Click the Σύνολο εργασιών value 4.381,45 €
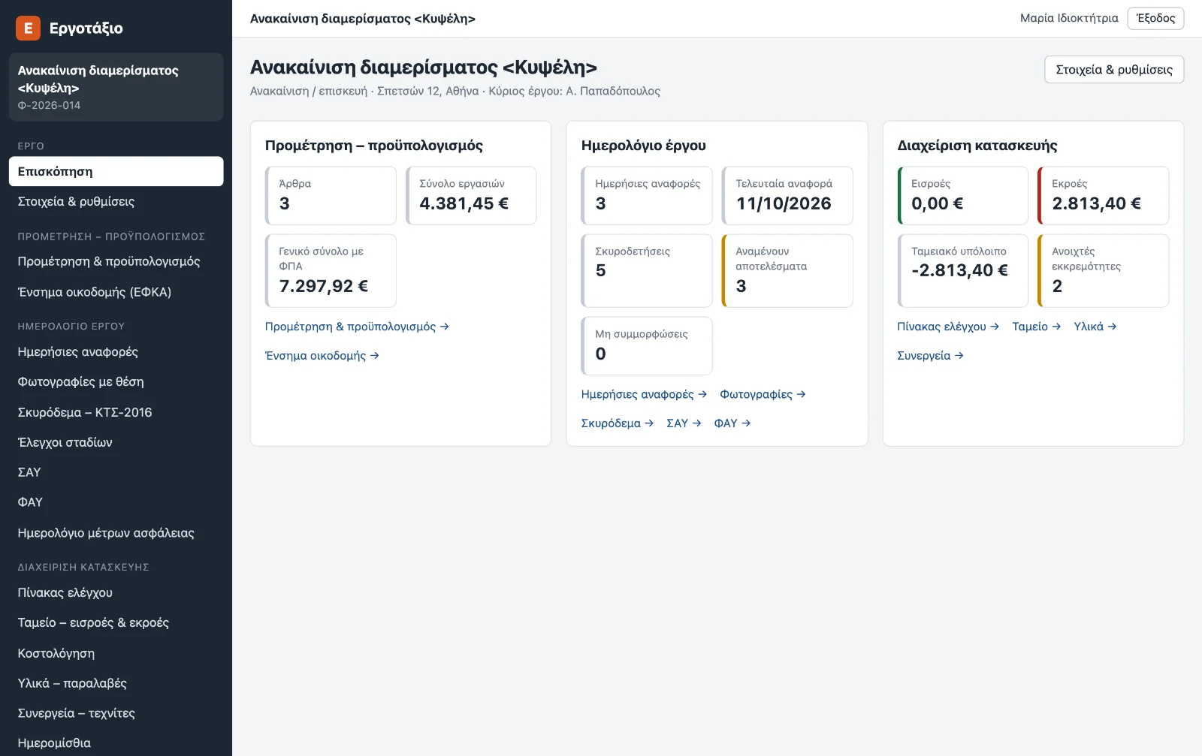Screen dimensions: 1202x756 click(x=464, y=203)
